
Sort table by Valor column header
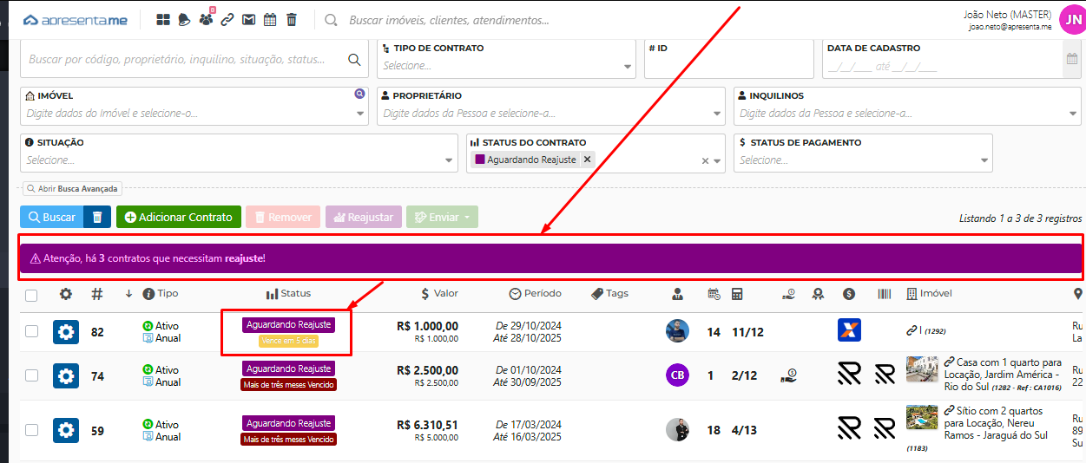(x=439, y=294)
